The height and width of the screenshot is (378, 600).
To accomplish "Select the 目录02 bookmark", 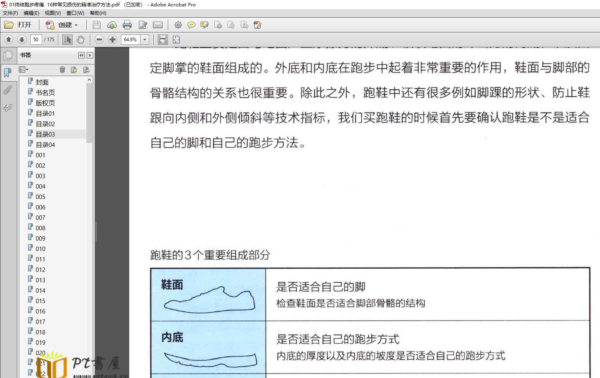I will 45,124.
